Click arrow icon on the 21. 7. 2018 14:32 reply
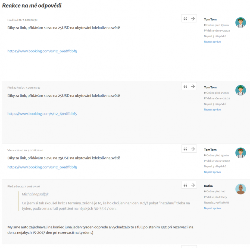The image size is (250, 248). coord(193,86)
